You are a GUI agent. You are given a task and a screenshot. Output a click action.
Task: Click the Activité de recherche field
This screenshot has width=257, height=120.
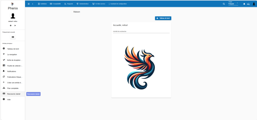coord(141,31)
